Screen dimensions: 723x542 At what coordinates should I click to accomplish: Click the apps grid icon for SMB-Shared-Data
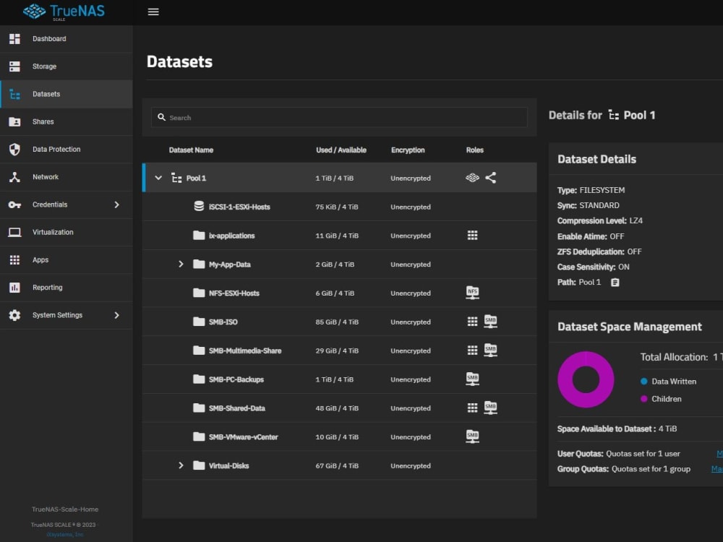click(x=472, y=408)
